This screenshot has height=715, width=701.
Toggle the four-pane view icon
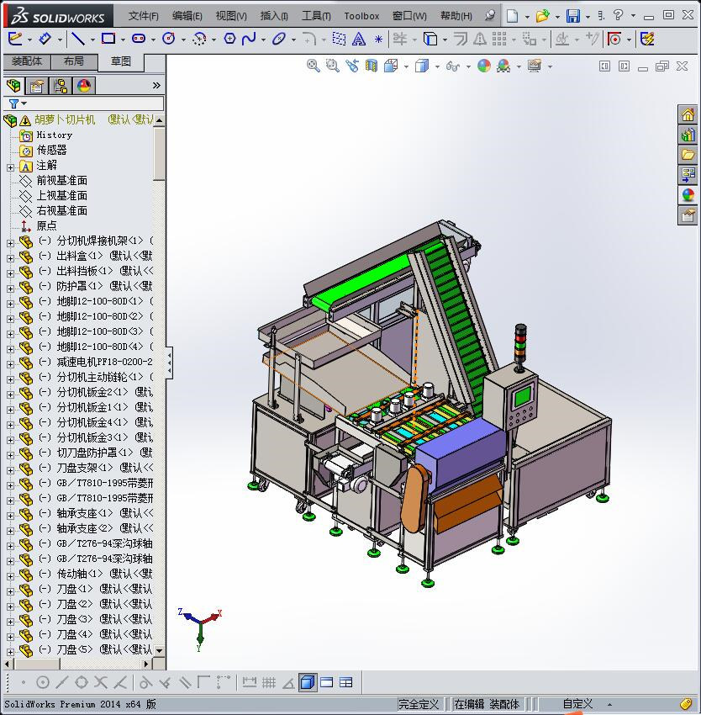(346, 683)
